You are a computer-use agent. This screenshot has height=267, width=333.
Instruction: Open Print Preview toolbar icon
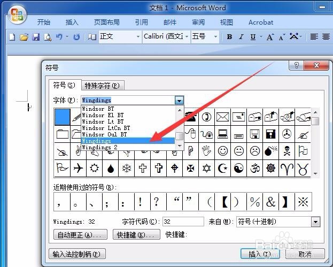tap(48, 37)
